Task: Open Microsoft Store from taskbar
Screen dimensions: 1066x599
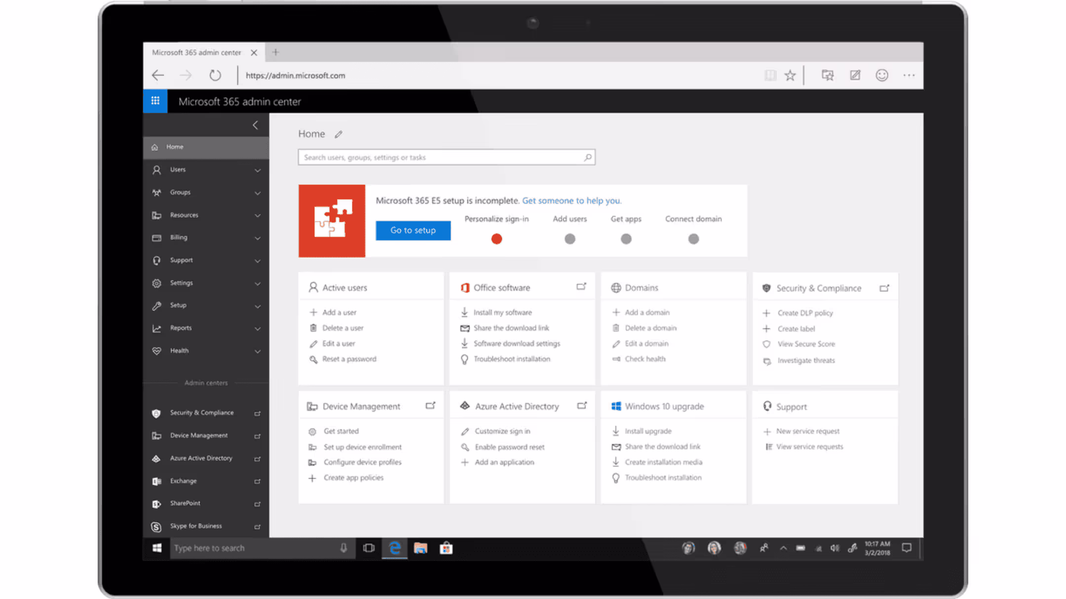Action: pos(446,548)
